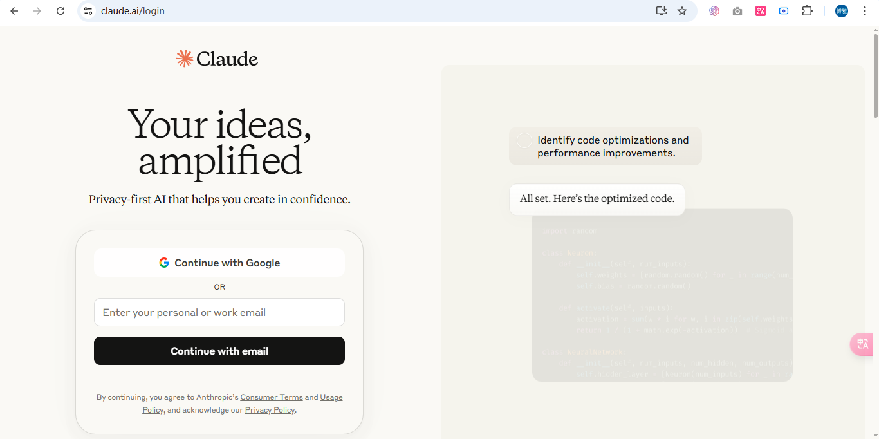Bookmark this page with the star icon
The width and height of the screenshot is (879, 439).
682,11
